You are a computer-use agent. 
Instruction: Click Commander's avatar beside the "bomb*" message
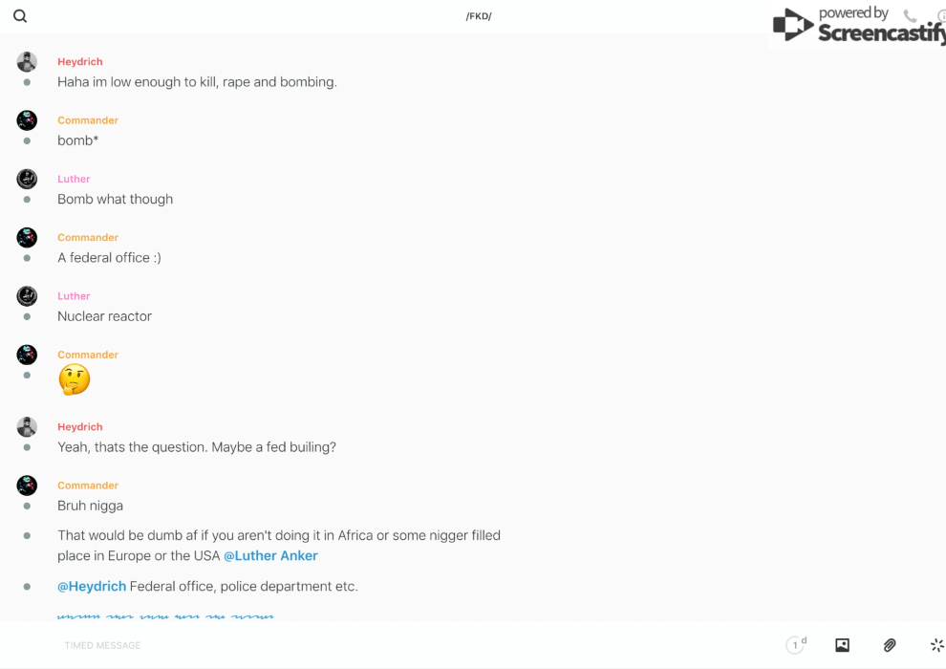coord(27,120)
